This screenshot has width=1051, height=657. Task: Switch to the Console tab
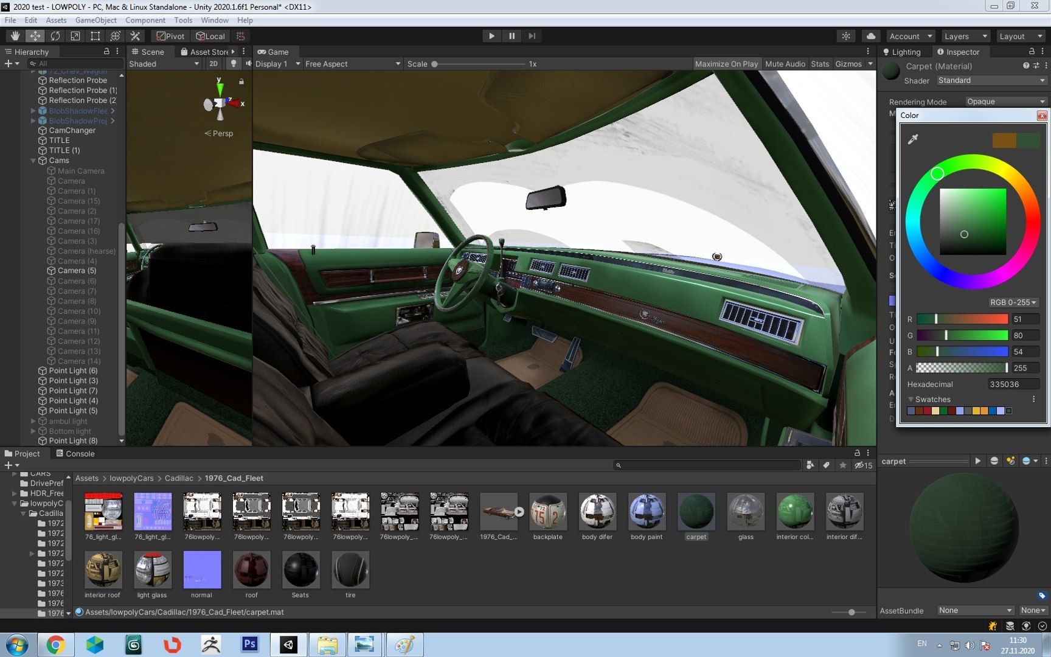click(75, 453)
